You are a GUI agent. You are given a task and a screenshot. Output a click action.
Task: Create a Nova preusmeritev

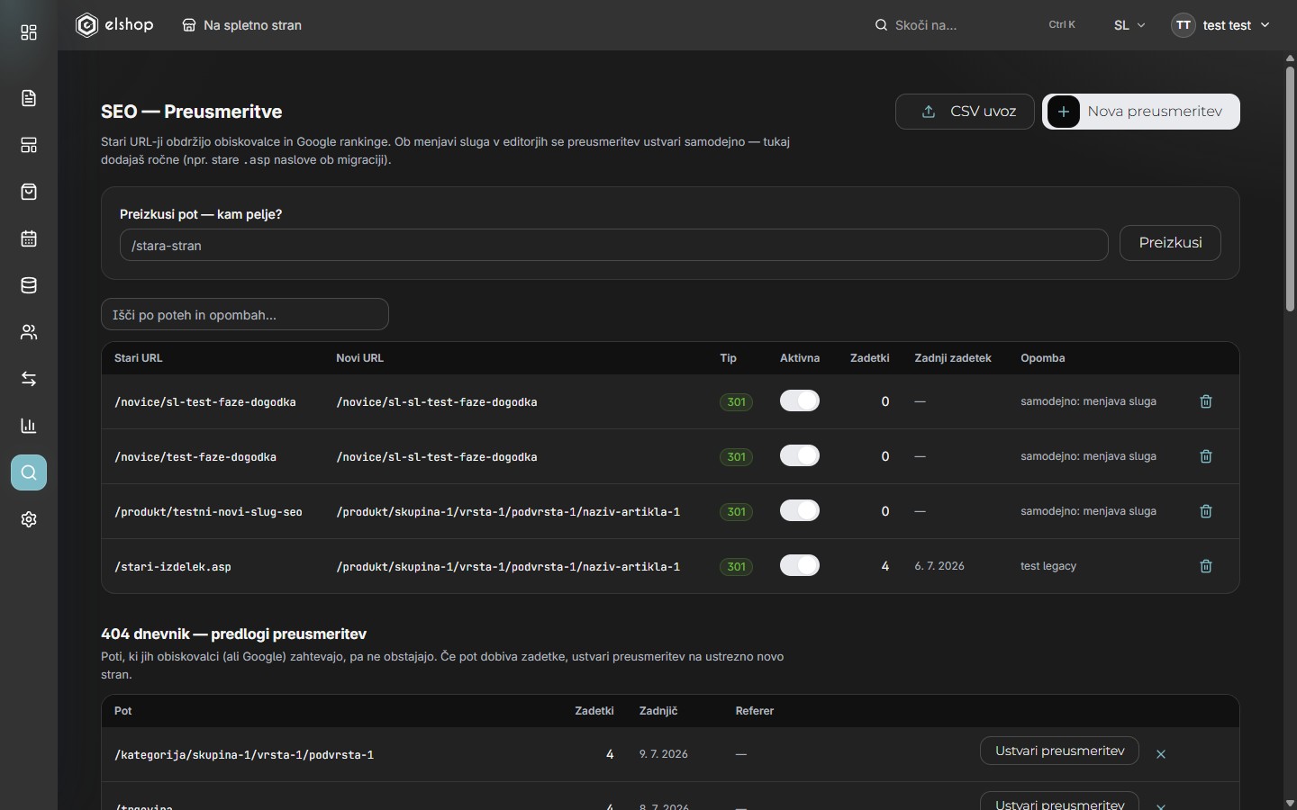pyautogui.click(x=1141, y=112)
